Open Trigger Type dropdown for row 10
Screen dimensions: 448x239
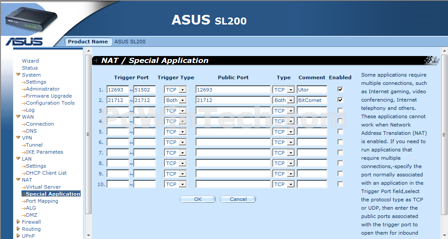pyautogui.click(x=175, y=184)
